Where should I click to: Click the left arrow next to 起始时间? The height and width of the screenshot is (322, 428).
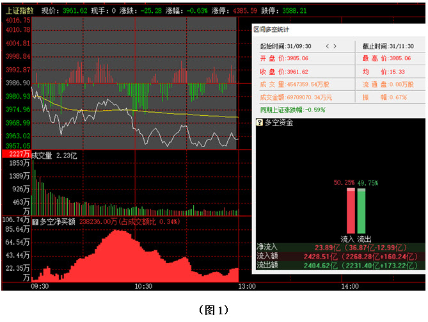tap(328, 46)
